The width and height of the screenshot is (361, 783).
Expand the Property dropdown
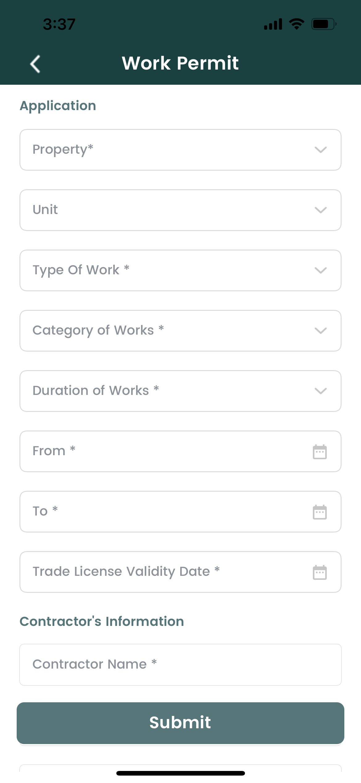click(320, 150)
